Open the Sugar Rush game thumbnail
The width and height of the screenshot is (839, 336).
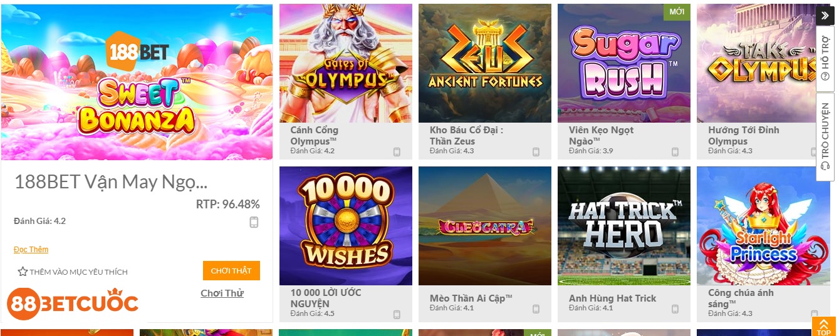click(x=624, y=63)
